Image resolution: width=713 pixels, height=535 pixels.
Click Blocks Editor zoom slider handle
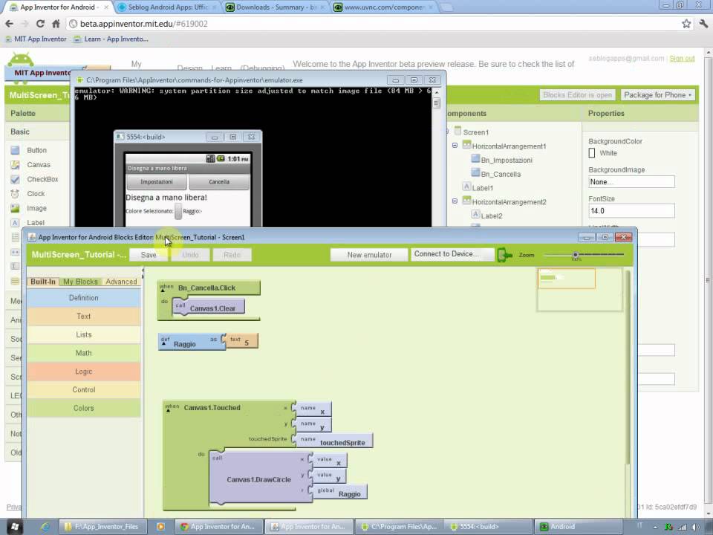tap(576, 255)
